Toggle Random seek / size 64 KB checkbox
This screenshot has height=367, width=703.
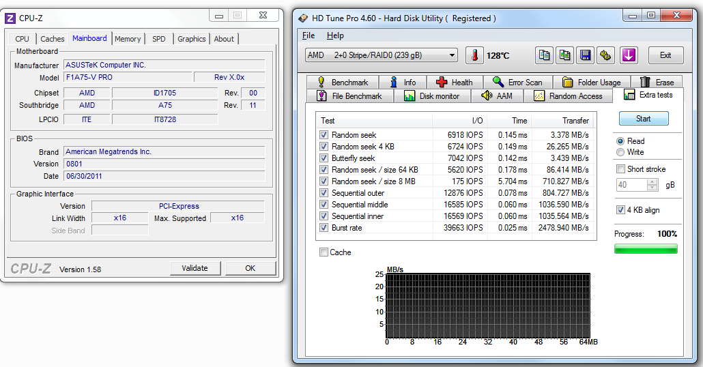click(x=324, y=169)
